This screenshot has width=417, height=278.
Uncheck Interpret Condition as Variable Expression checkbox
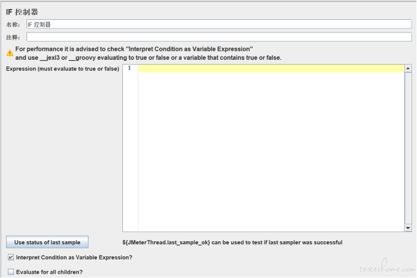(11, 257)
